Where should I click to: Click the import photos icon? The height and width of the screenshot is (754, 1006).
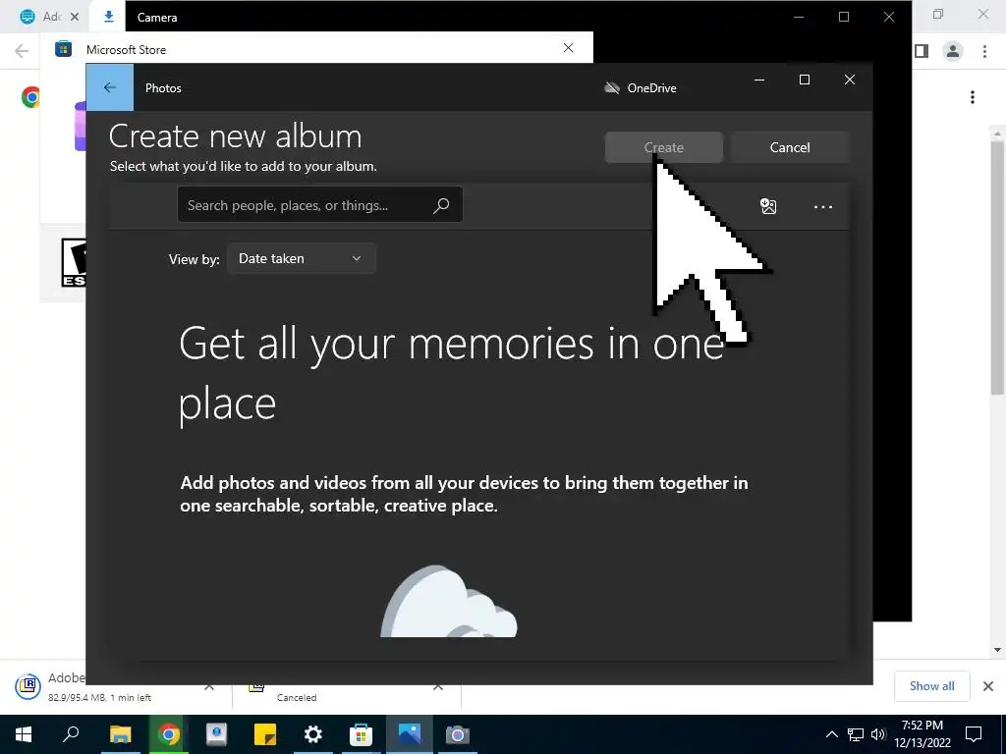(768, 206)
